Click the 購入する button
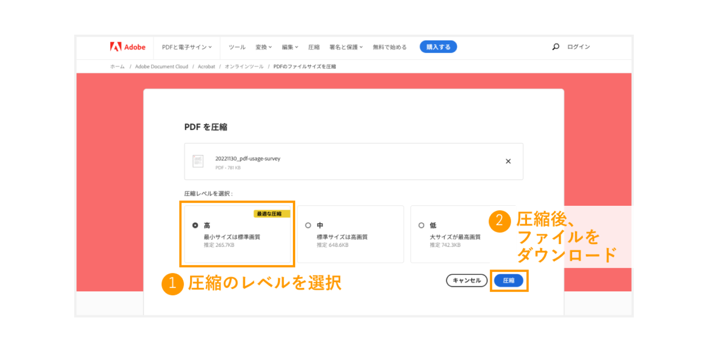This screenshot has height=351, width=708. coord(438,47)
